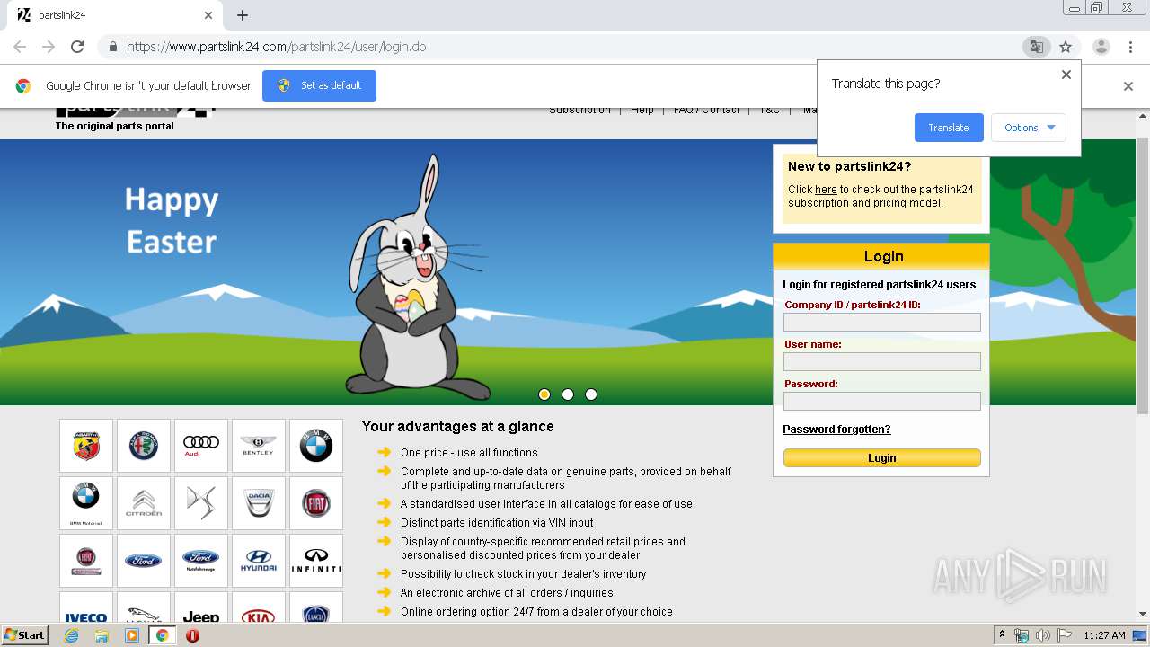This screenshot has width=1150, height=647.
Task: Focus the Password input field
Action: 882,402
